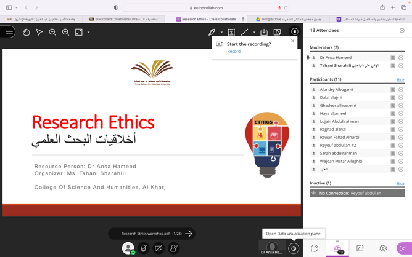Hide the Participants list
This screenshot has width=412, height=257.
coord(400,79)
